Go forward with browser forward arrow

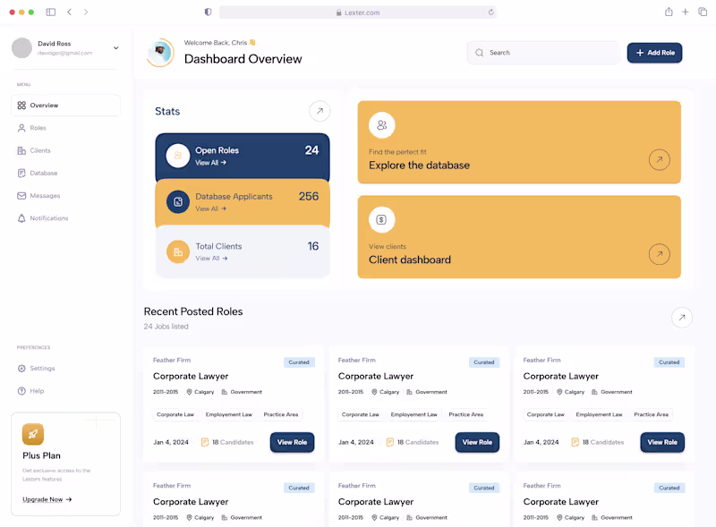(86, 13)
